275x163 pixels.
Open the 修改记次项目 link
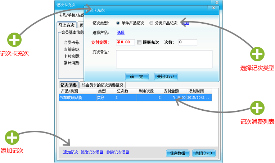pos(92,152)
